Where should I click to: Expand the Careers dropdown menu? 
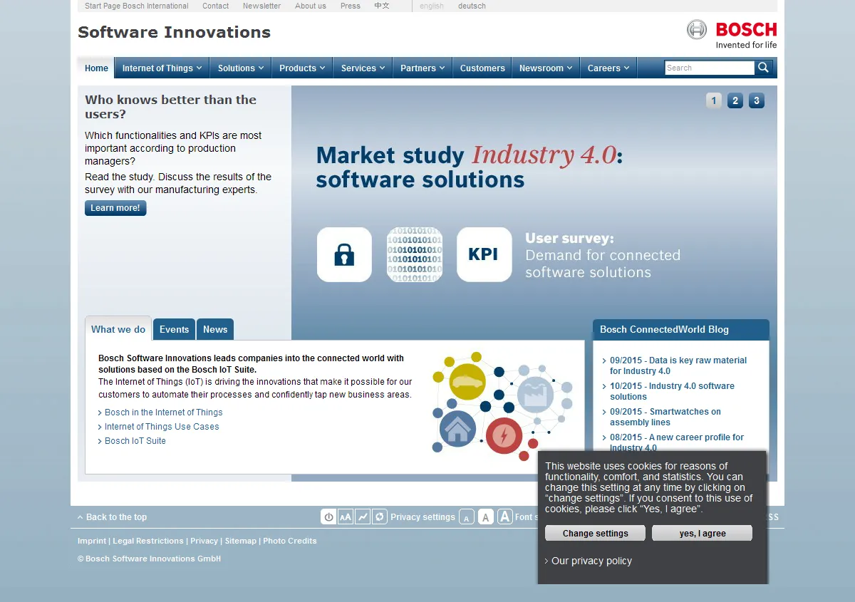tap(608, 68)
